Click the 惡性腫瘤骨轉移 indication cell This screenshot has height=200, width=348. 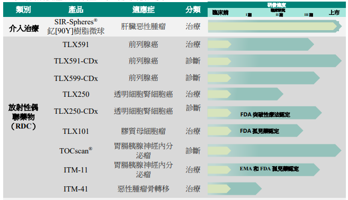click(144, 189)
